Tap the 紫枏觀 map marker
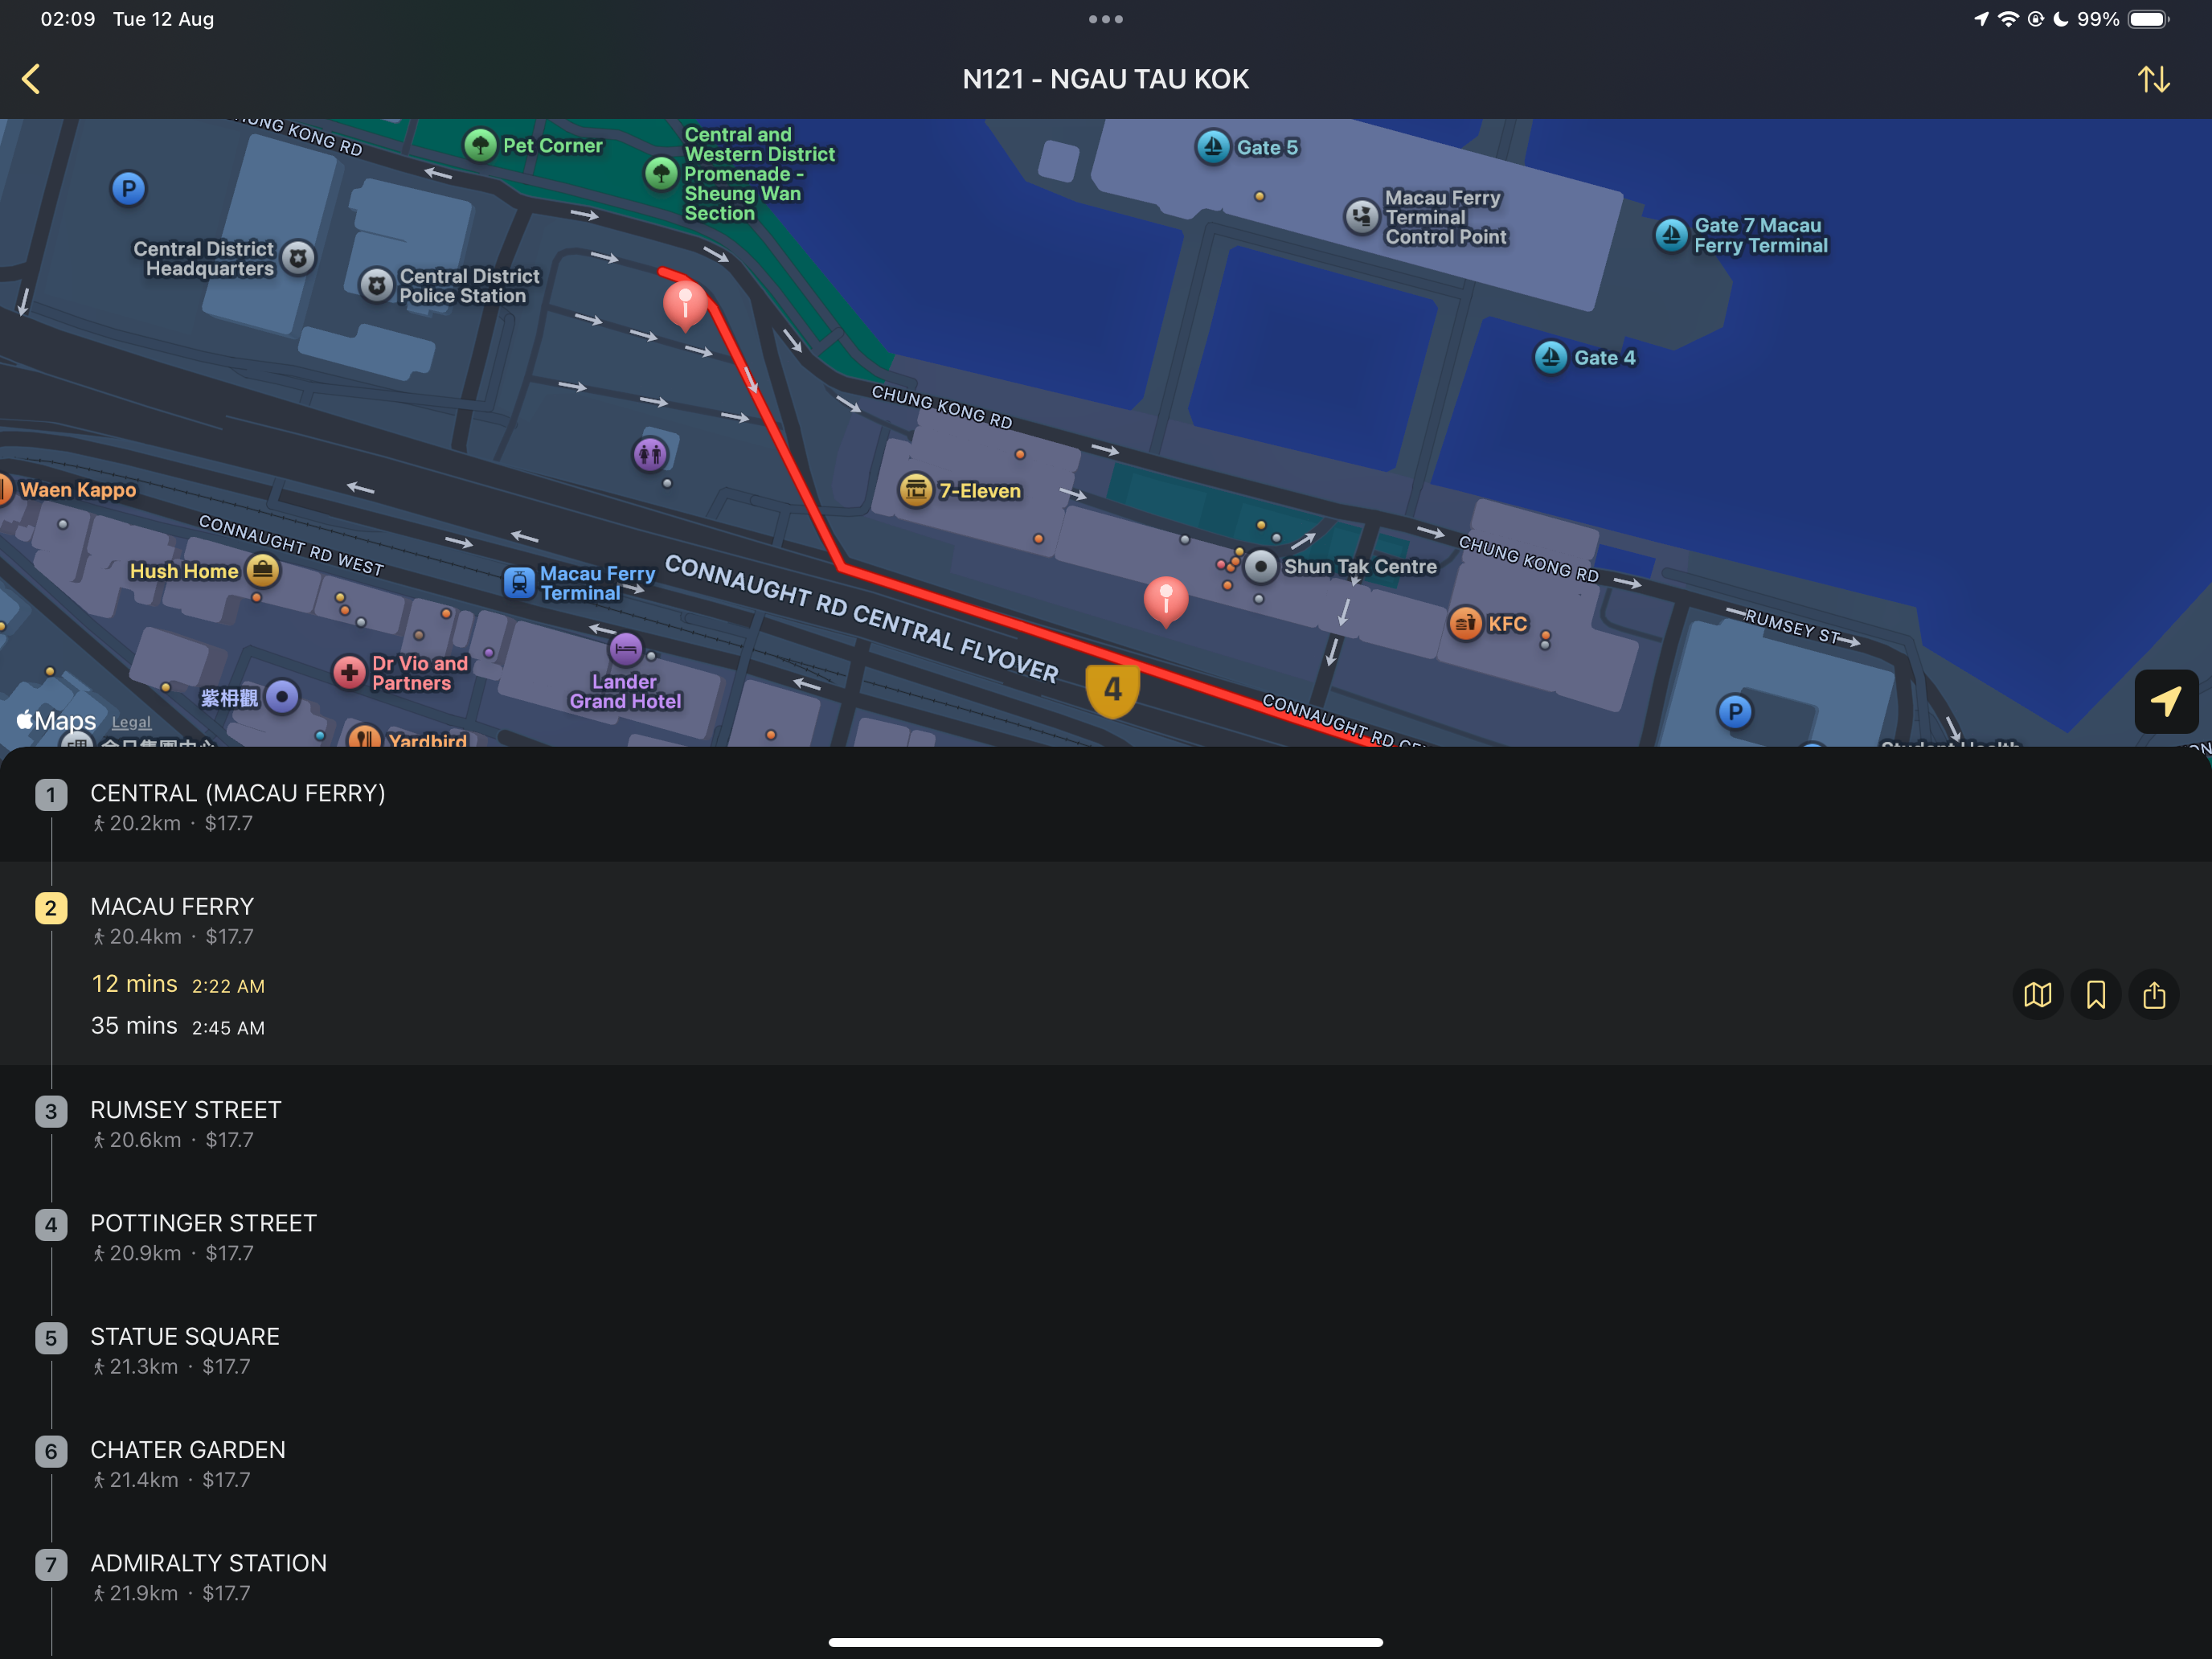2212x1659 pixels. [x=282, y=696]
